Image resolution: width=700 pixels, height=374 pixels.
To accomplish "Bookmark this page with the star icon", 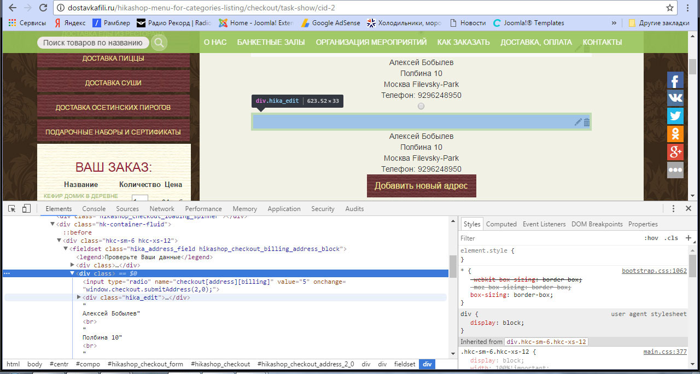I will click(x=670, y=8).
